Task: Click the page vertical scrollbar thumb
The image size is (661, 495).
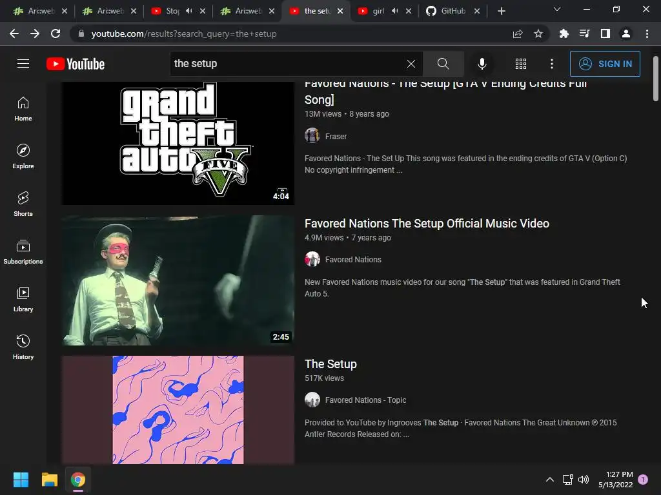Action: [656, 79]
